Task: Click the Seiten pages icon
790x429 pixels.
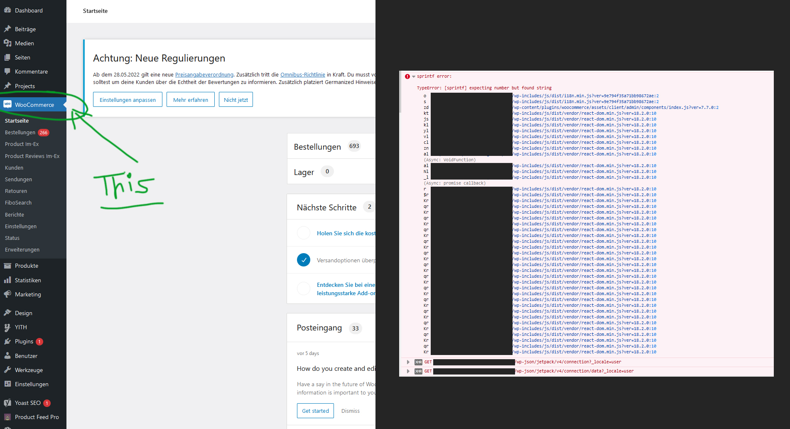Action: coord(7,57)
